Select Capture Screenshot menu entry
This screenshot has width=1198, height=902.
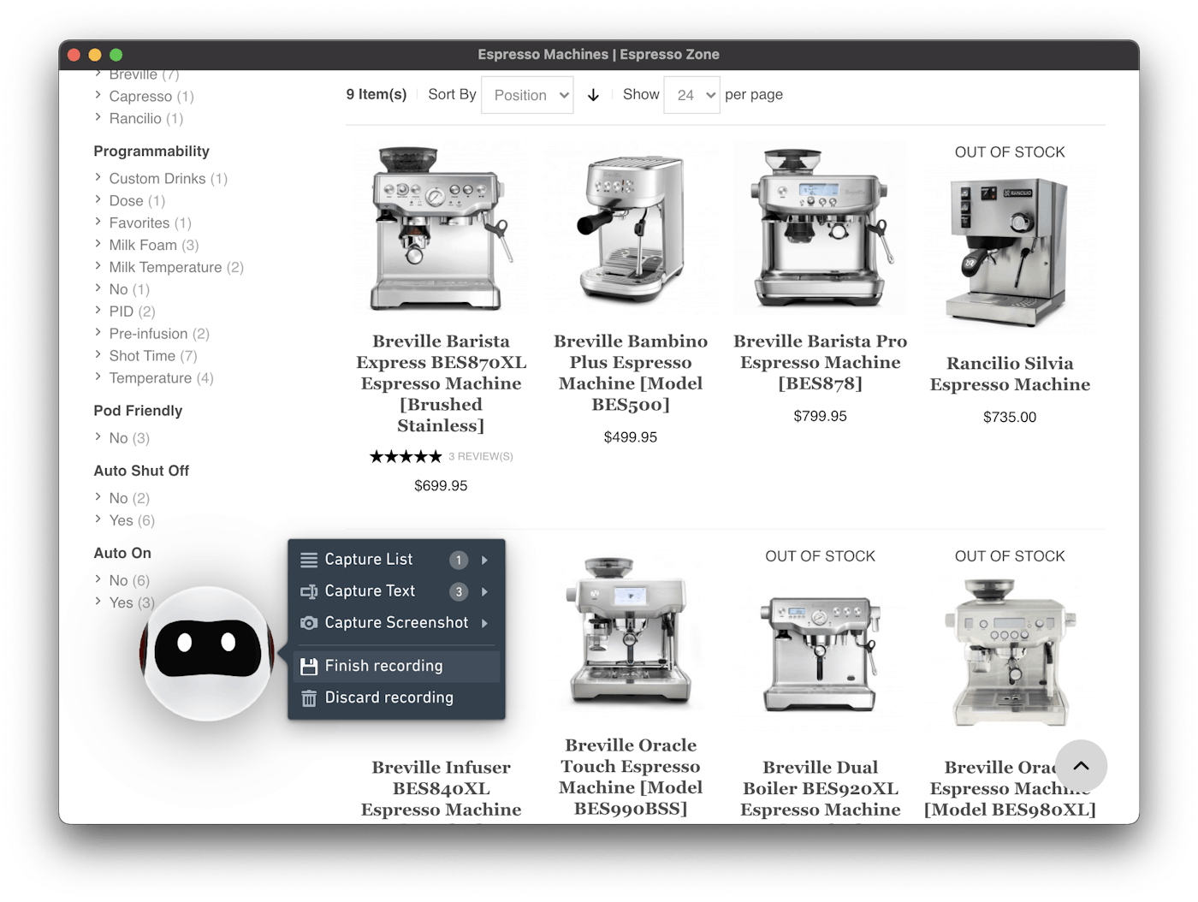pyautogui.click(x=396, y=623)
